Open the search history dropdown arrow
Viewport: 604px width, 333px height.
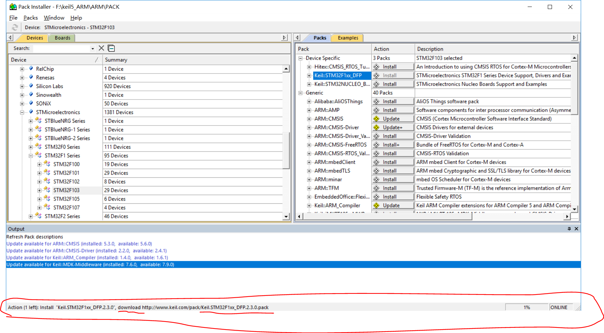tap(93, 49)
